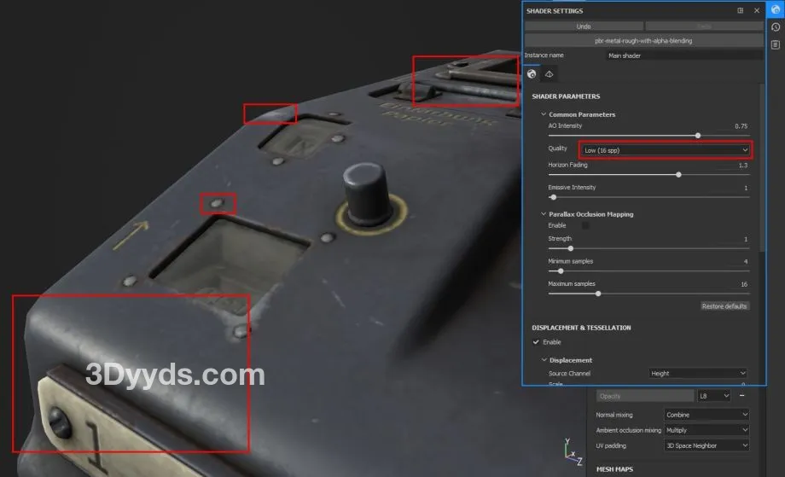Open the Log document icon in sidebar

click(x=775, y=44)
